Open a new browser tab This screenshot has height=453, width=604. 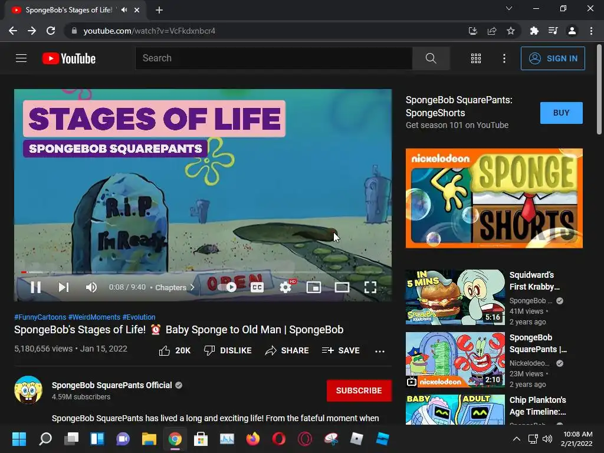click(x=159, y=10)
